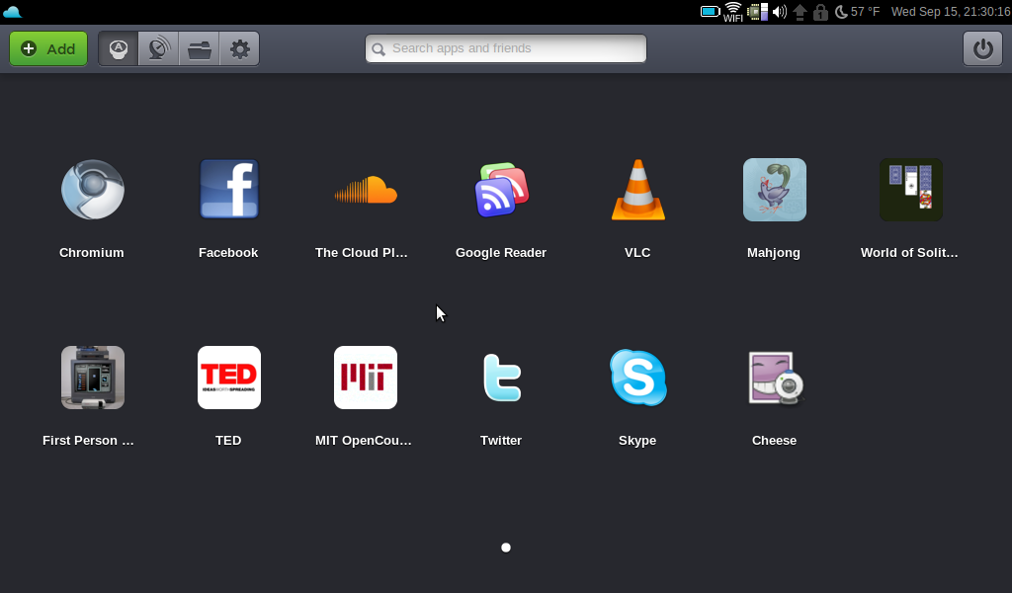Viewport: 1012px width, 593px height.
Task: Launch World of Solitaire
Action: [x=910, y=190]
